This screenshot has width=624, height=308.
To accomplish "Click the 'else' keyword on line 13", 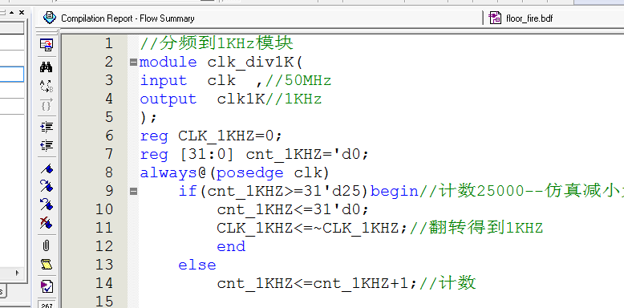I will [x=197, y=265].
